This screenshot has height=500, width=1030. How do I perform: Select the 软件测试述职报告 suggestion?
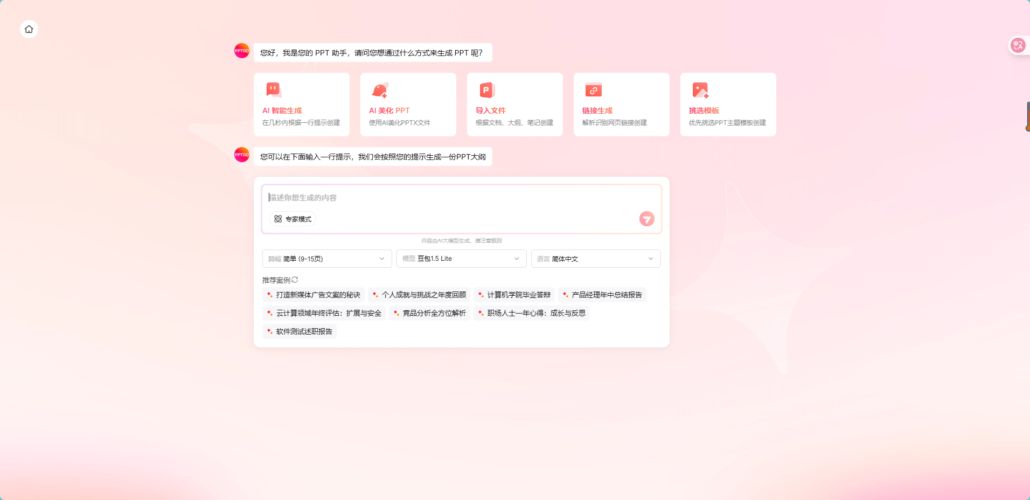tap(300, 331)
